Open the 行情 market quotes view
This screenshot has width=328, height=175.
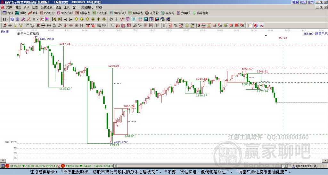(8, 13)
